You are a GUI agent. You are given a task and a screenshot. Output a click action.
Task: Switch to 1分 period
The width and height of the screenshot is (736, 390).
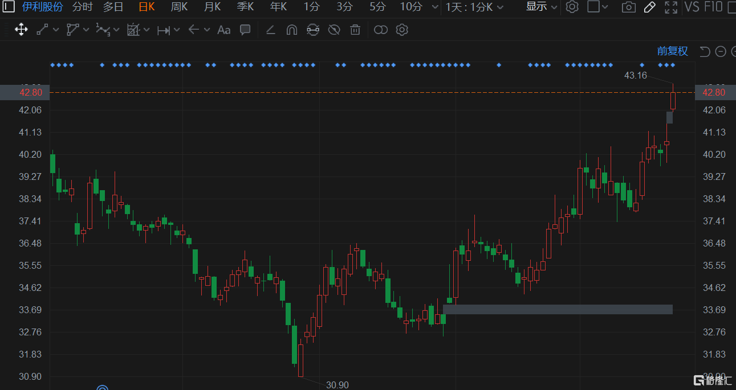pyautogui.click(x=311, y=7)
